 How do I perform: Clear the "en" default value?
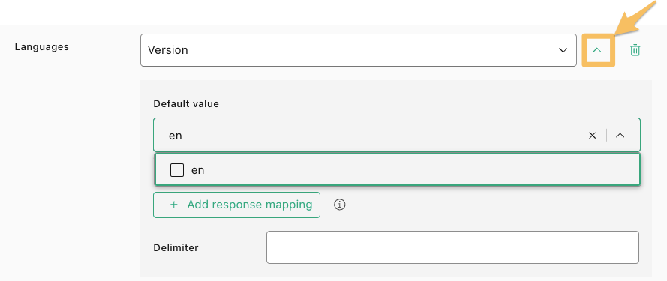coord(592,136)
